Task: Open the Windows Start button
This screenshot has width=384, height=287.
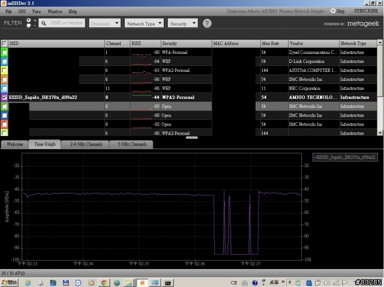Action: tap(10, 283)
